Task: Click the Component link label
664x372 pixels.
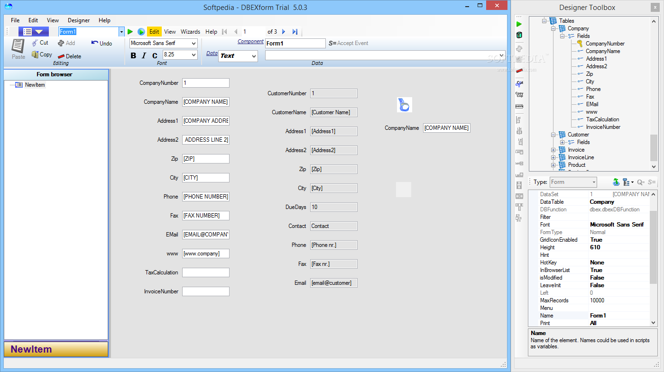Action: [250, 41]
